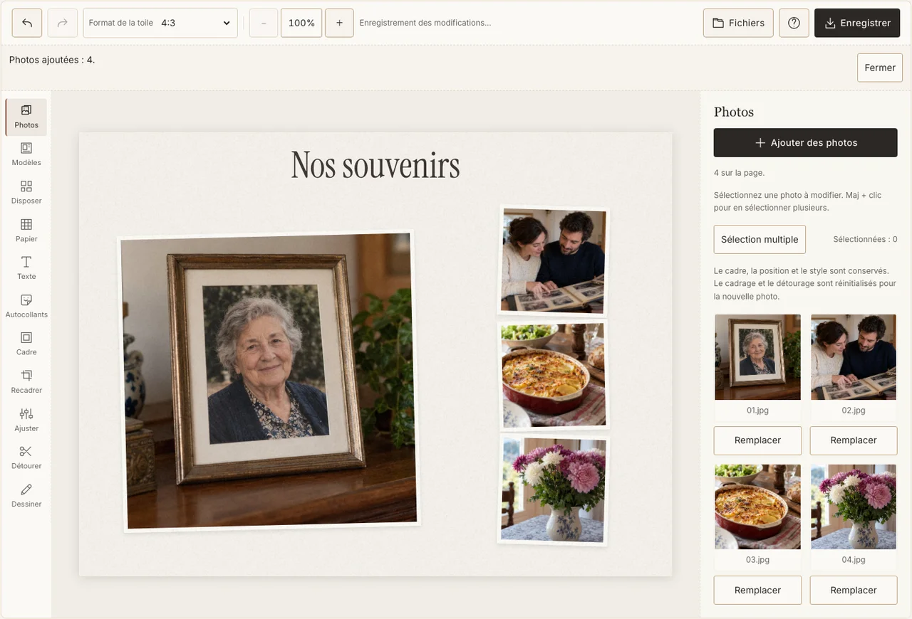Select the Détourer cutout tool

pyautogui.click(x=26, y=458)
